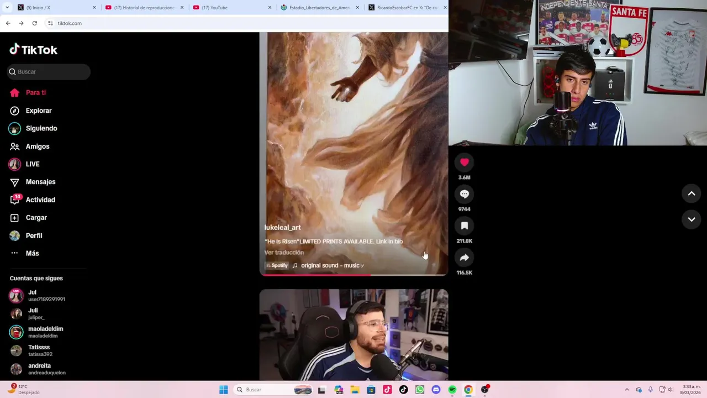Click the Cargar upload item

tap(29, 218)
